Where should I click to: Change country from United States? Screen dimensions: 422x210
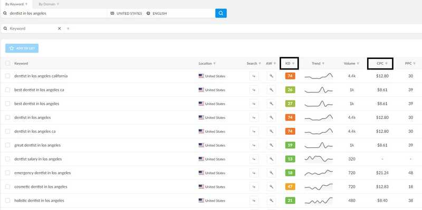[126, 14]
